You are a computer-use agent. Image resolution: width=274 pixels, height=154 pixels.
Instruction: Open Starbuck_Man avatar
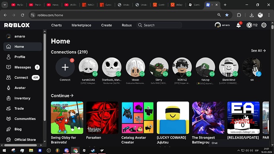[x=112, y=67]
